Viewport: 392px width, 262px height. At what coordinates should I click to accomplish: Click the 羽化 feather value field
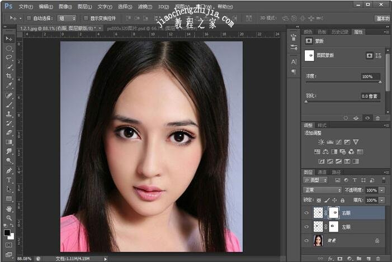[370, 96]
